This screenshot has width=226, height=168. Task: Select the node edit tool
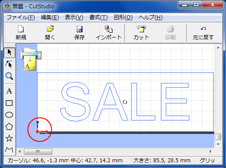pyautogui.click(x=9, y=64)
